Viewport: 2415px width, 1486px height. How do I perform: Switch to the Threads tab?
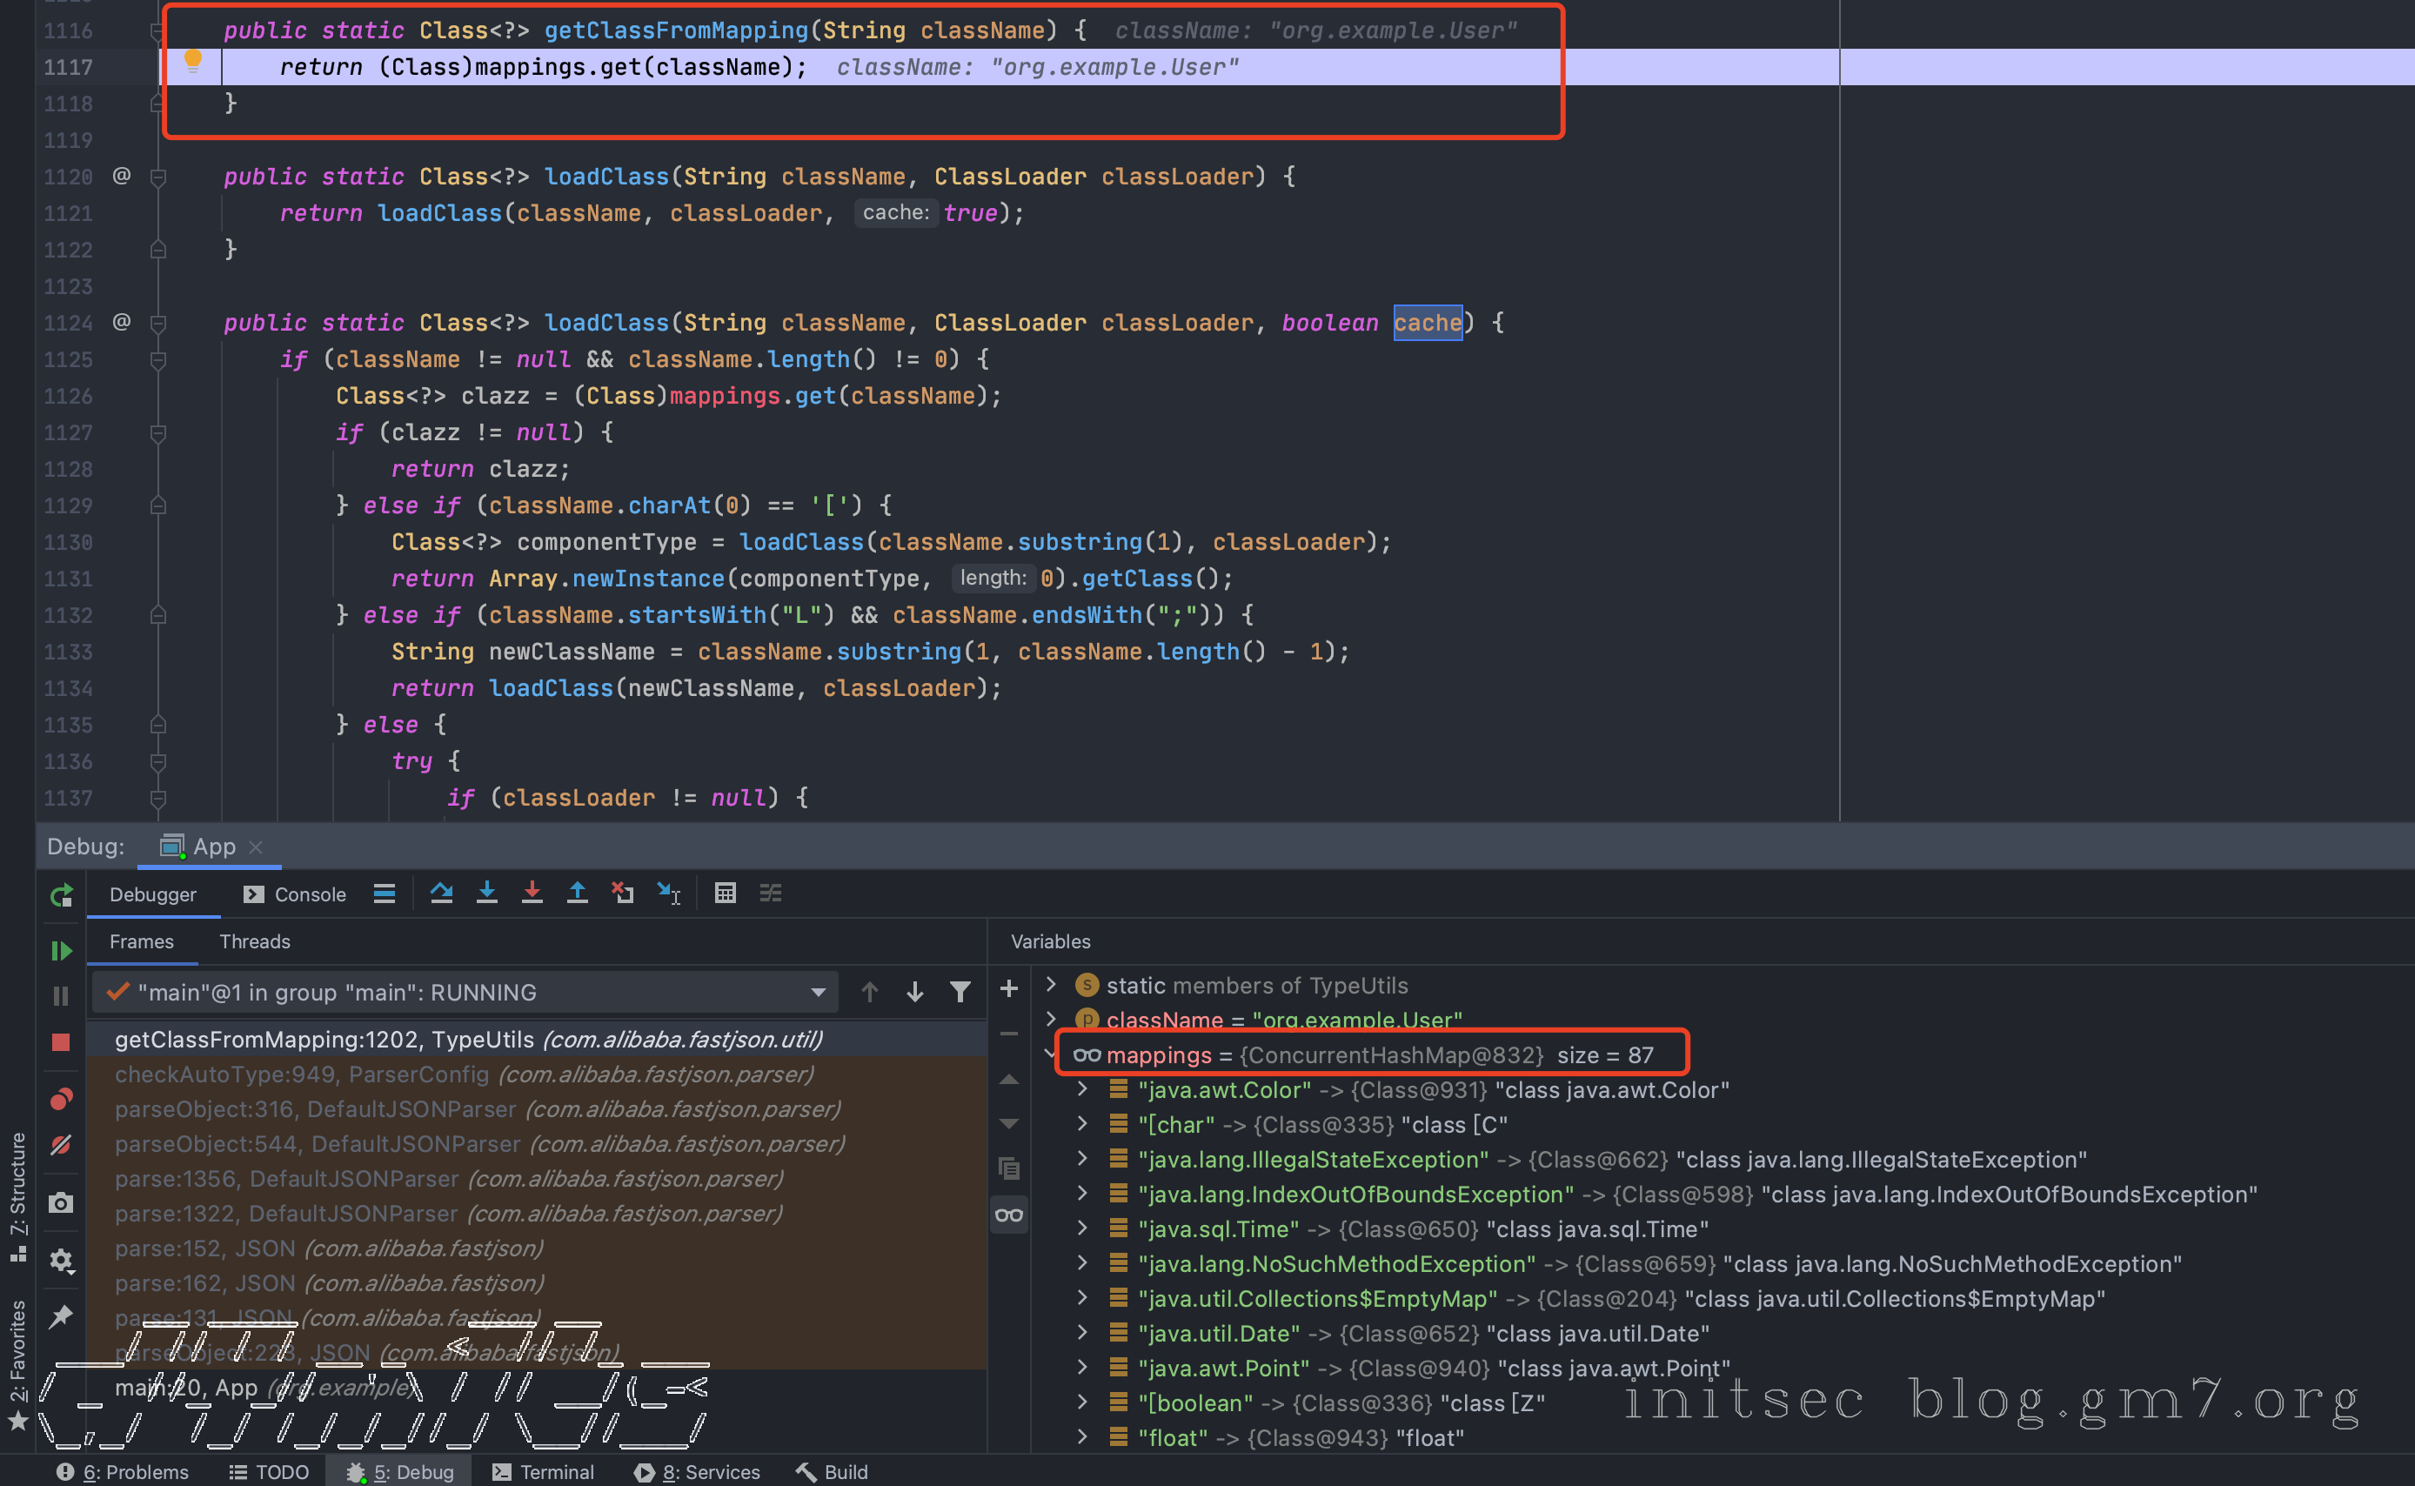(x=255, y=941)
